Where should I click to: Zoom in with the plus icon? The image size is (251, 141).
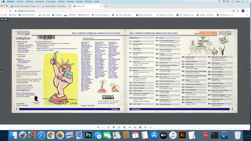tap(98, 127)
